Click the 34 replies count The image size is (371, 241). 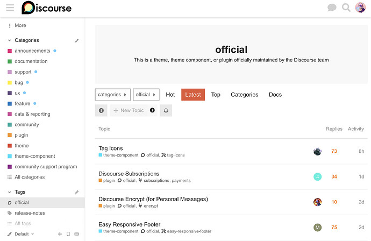334,176
